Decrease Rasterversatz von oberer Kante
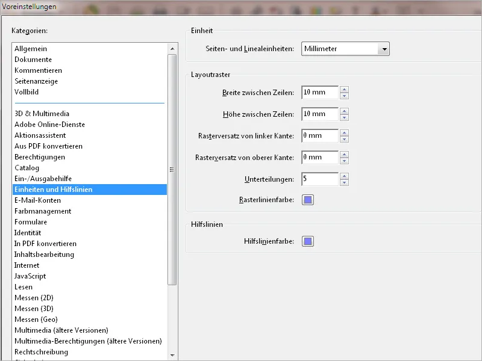 (x=344, y=161)
